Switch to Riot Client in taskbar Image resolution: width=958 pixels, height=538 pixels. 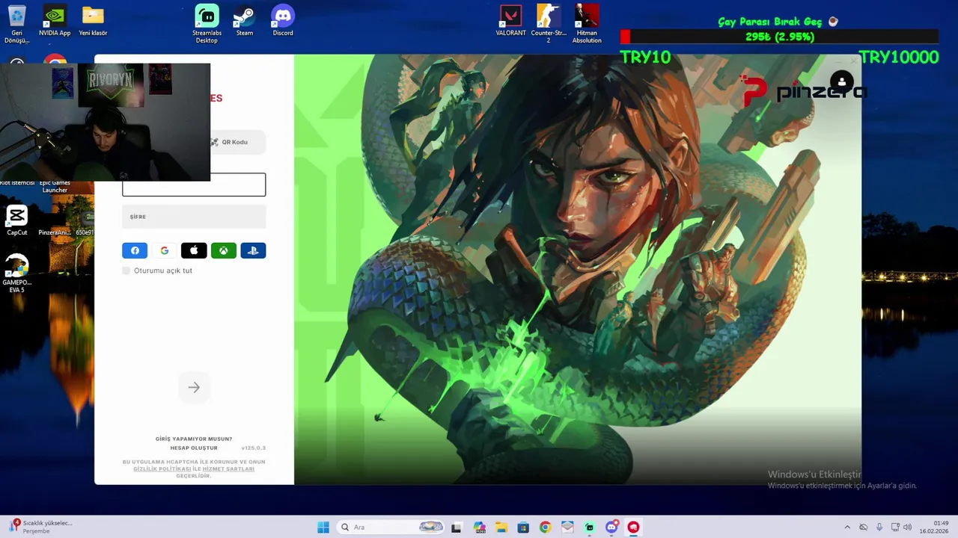634,528
